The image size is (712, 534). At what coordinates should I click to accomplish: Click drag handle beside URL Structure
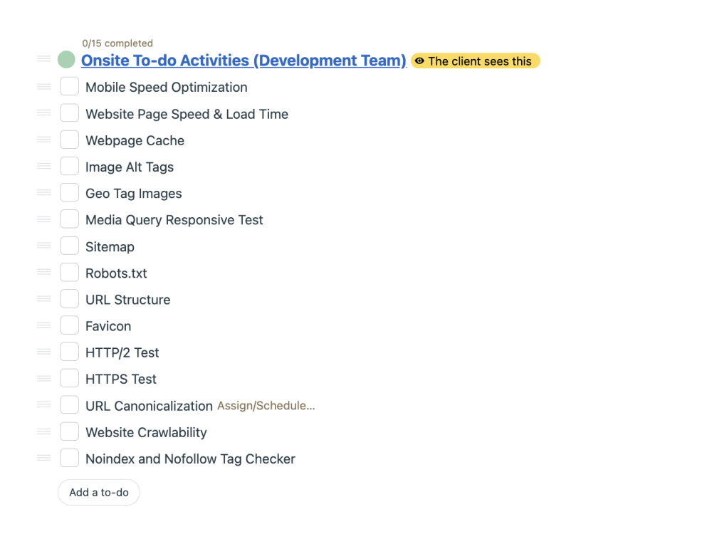coord(44,298)
